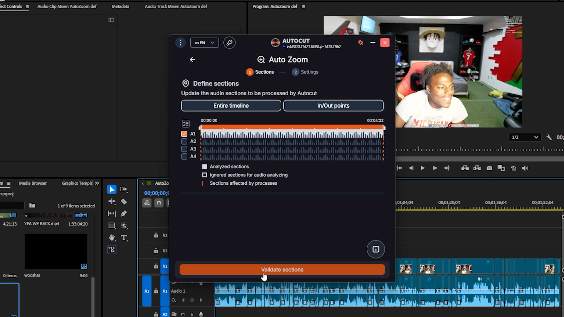The width and height of the screenshot is (564, 317).
Task: Toggle the snap magnet in timeline
Action: pos(159,203)
